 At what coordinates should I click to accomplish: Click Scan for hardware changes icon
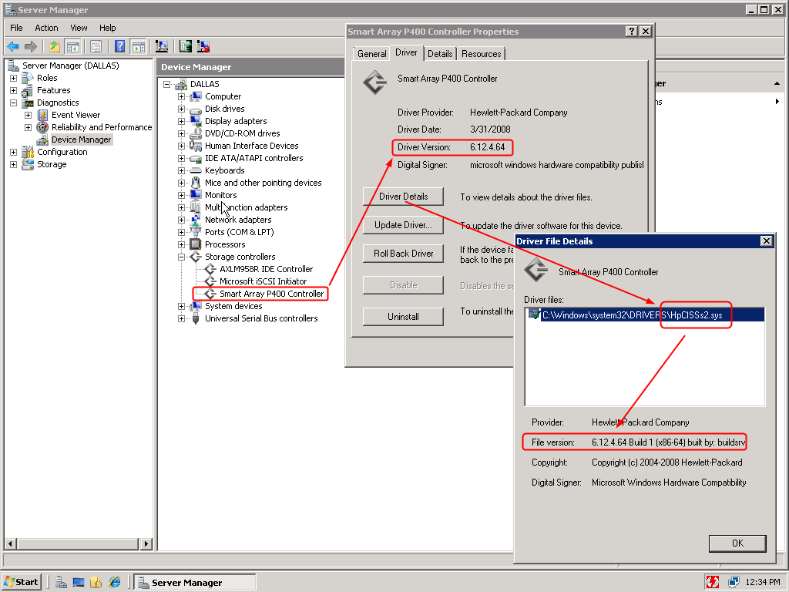[162, 47]
